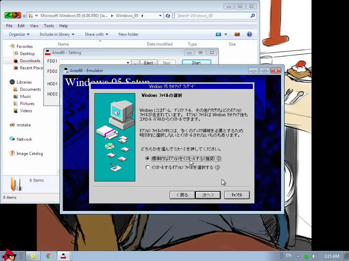Screen dimensions: 349x261
Task: Open the FDD1 image dropdown in Setting
Action: pos(128,63)
